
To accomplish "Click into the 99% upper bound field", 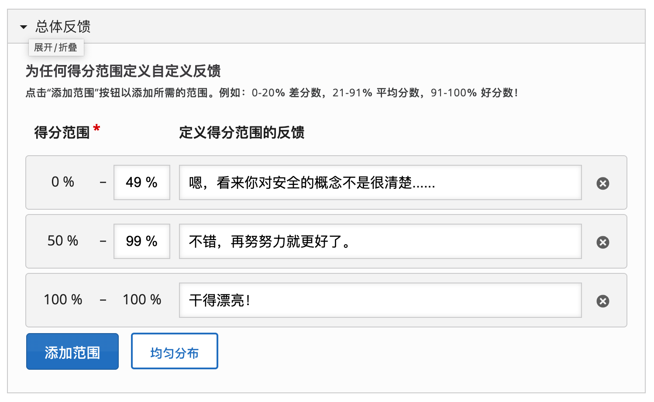I will (141, 241).
